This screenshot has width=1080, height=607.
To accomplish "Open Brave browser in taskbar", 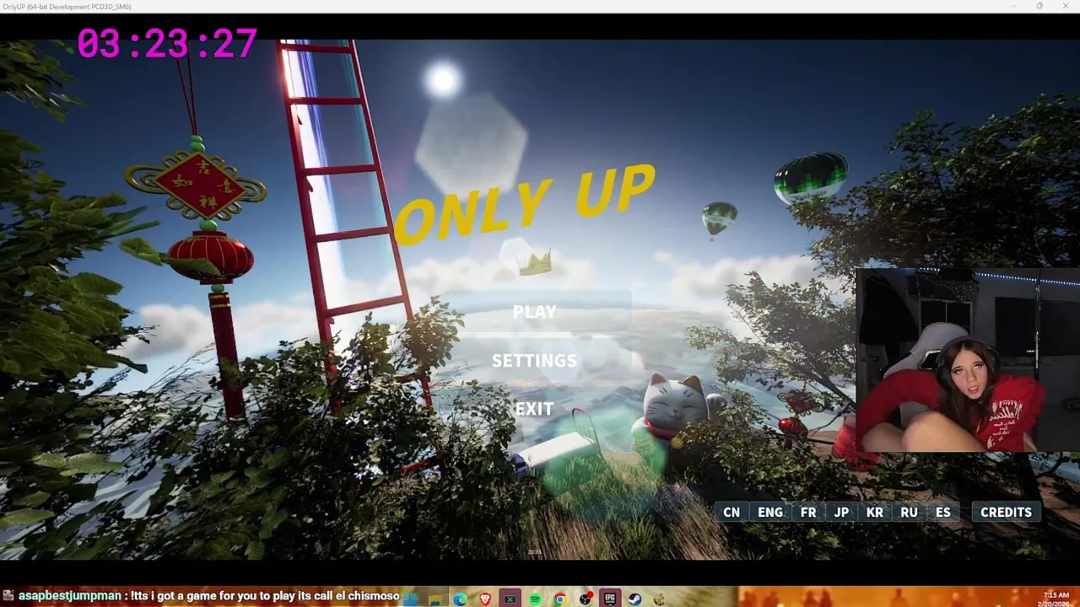I will (x=485, y=599).
